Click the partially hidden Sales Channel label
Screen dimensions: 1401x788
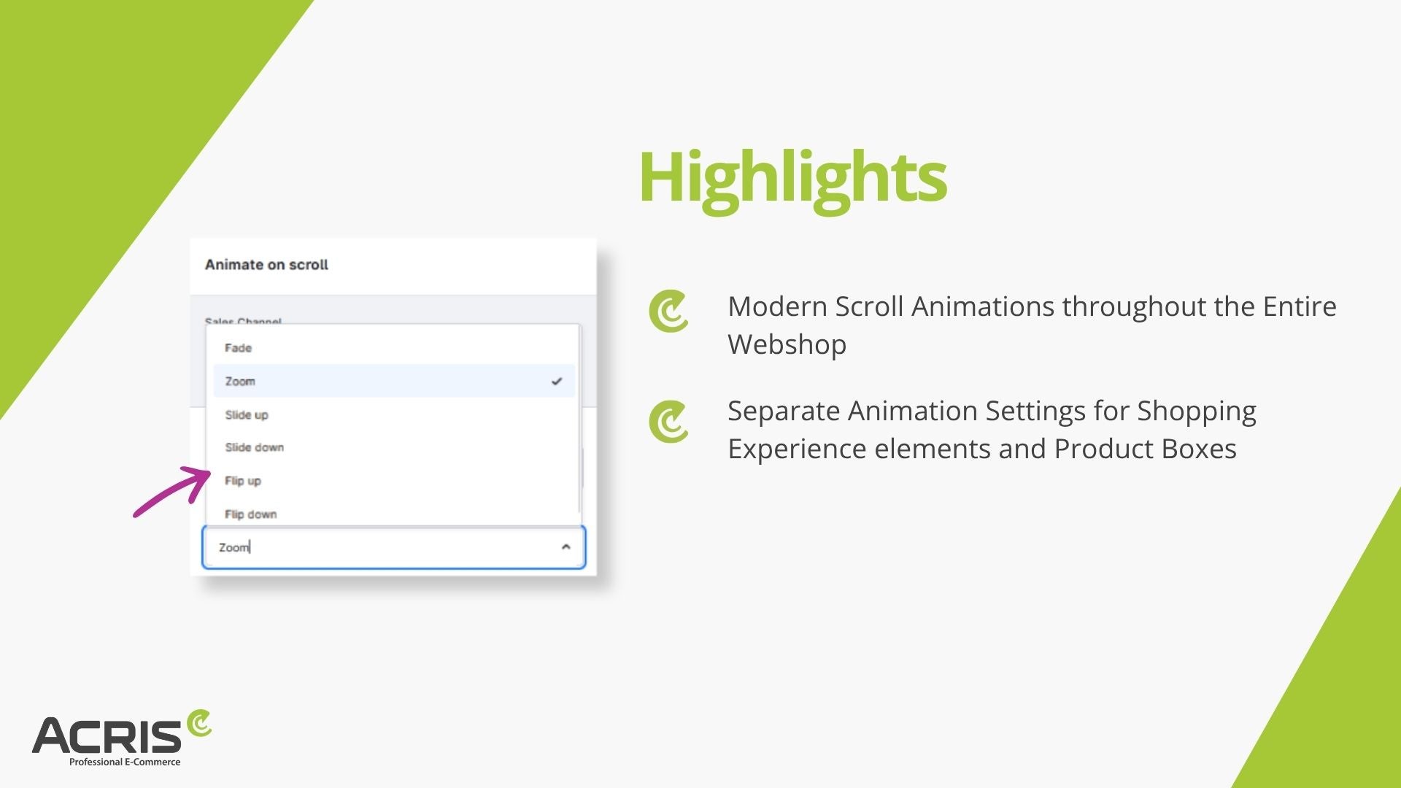[243, 321]
